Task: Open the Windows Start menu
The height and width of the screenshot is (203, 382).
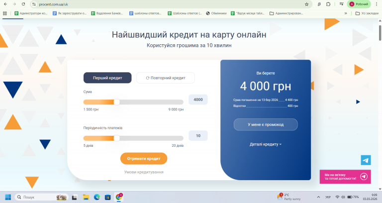Action: [8, 197]
